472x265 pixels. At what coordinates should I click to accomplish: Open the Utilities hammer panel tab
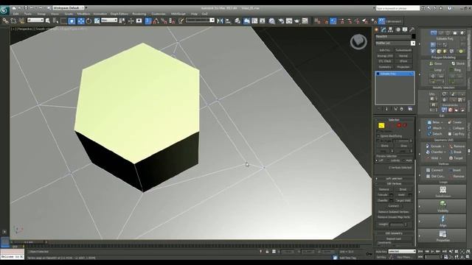point(412,29)
